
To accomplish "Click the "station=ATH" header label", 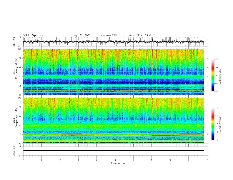I will point(109,35).
